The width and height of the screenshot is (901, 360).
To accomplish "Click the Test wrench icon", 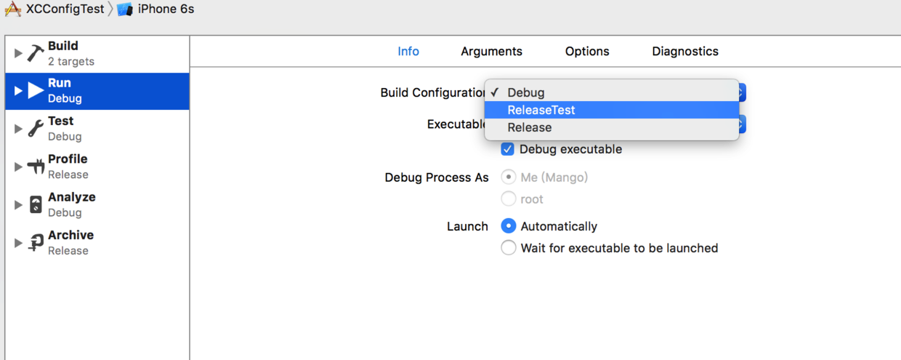I will click(36, 129).
